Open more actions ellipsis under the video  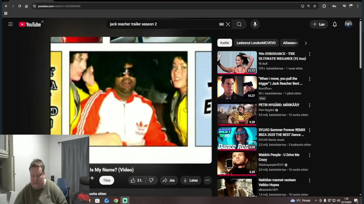[x=208, y=180]
